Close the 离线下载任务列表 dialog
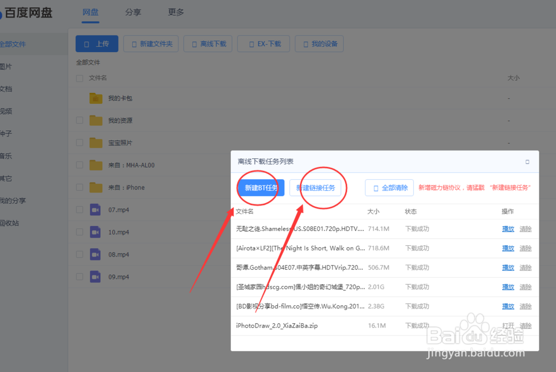 527,162
